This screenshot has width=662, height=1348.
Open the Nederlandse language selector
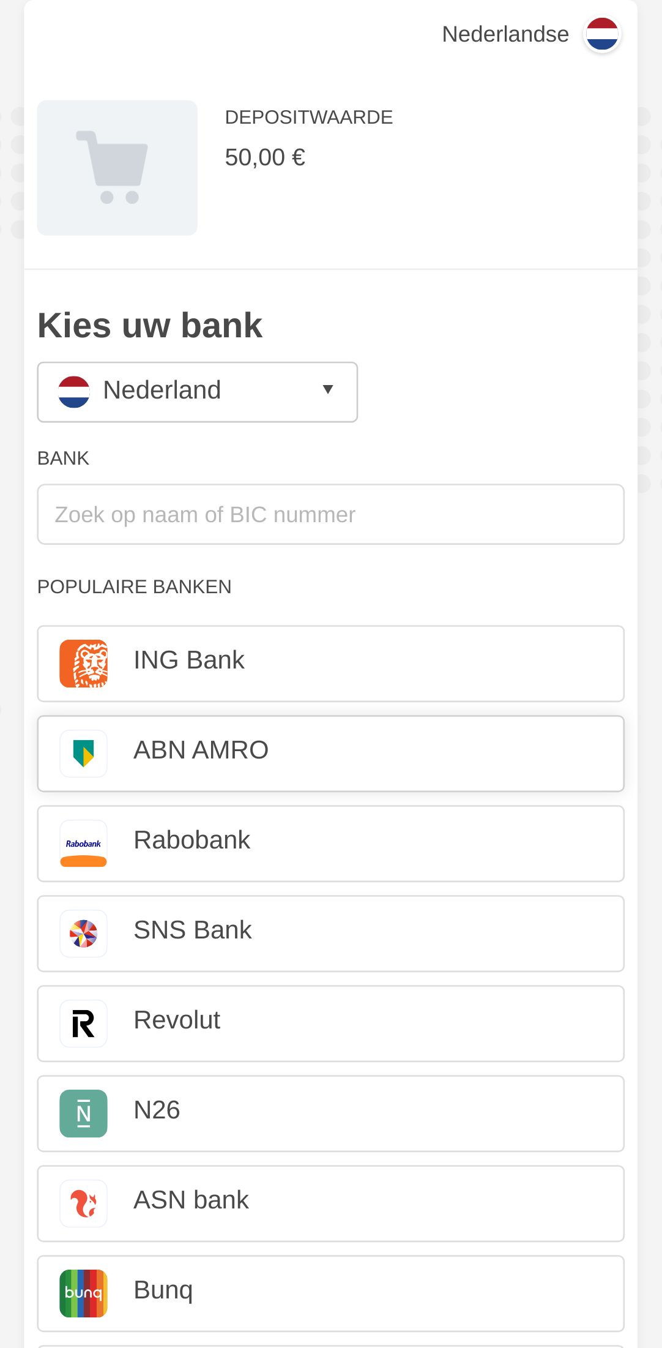pyautogui.click(x=505, y=34)
